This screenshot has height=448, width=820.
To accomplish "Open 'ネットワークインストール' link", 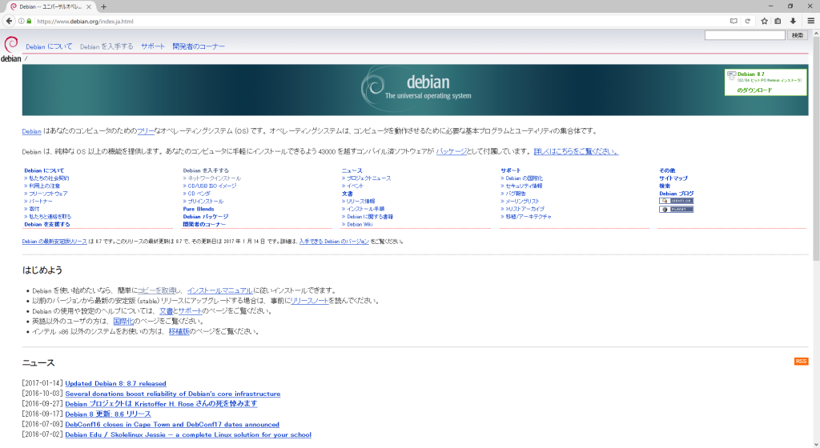I will click(215, 178).
